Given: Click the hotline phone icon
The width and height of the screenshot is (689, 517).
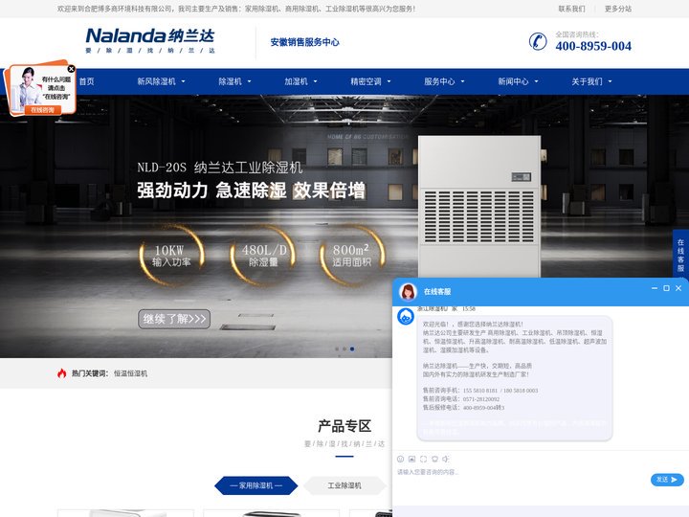Looking at the screenshot, I should click(538, 41).
